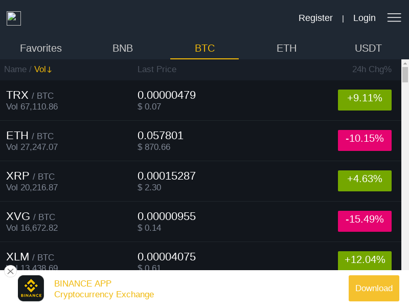Click the Register link
This screenshot has height=307, width=409.
[x=315, y=18]
